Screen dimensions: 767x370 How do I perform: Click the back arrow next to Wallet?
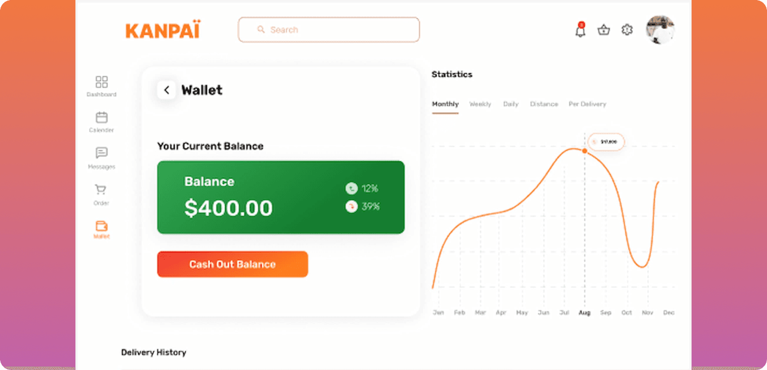(166, 90)
